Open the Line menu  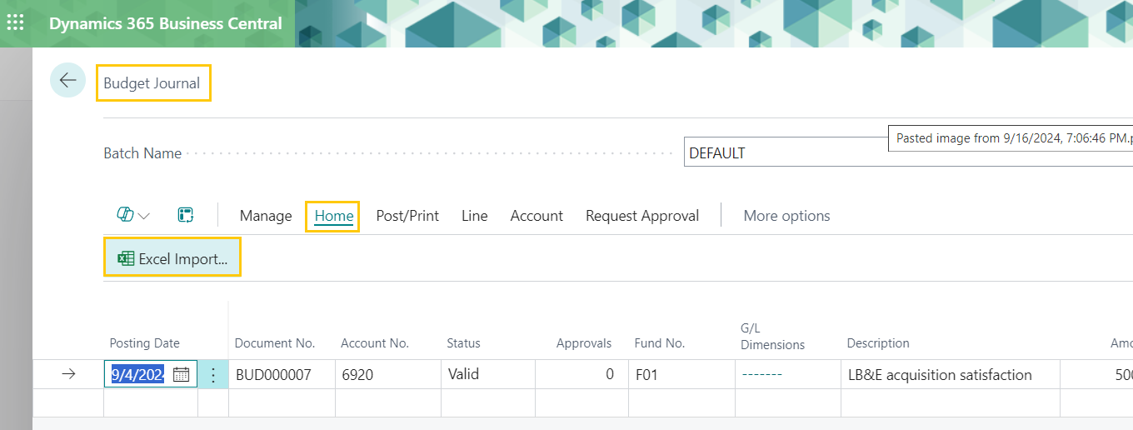[x=474, y=216]
